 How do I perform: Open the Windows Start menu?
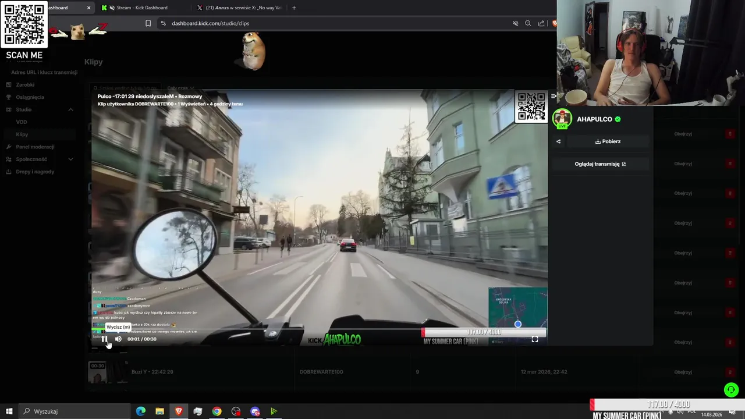(x=9, y=411)
